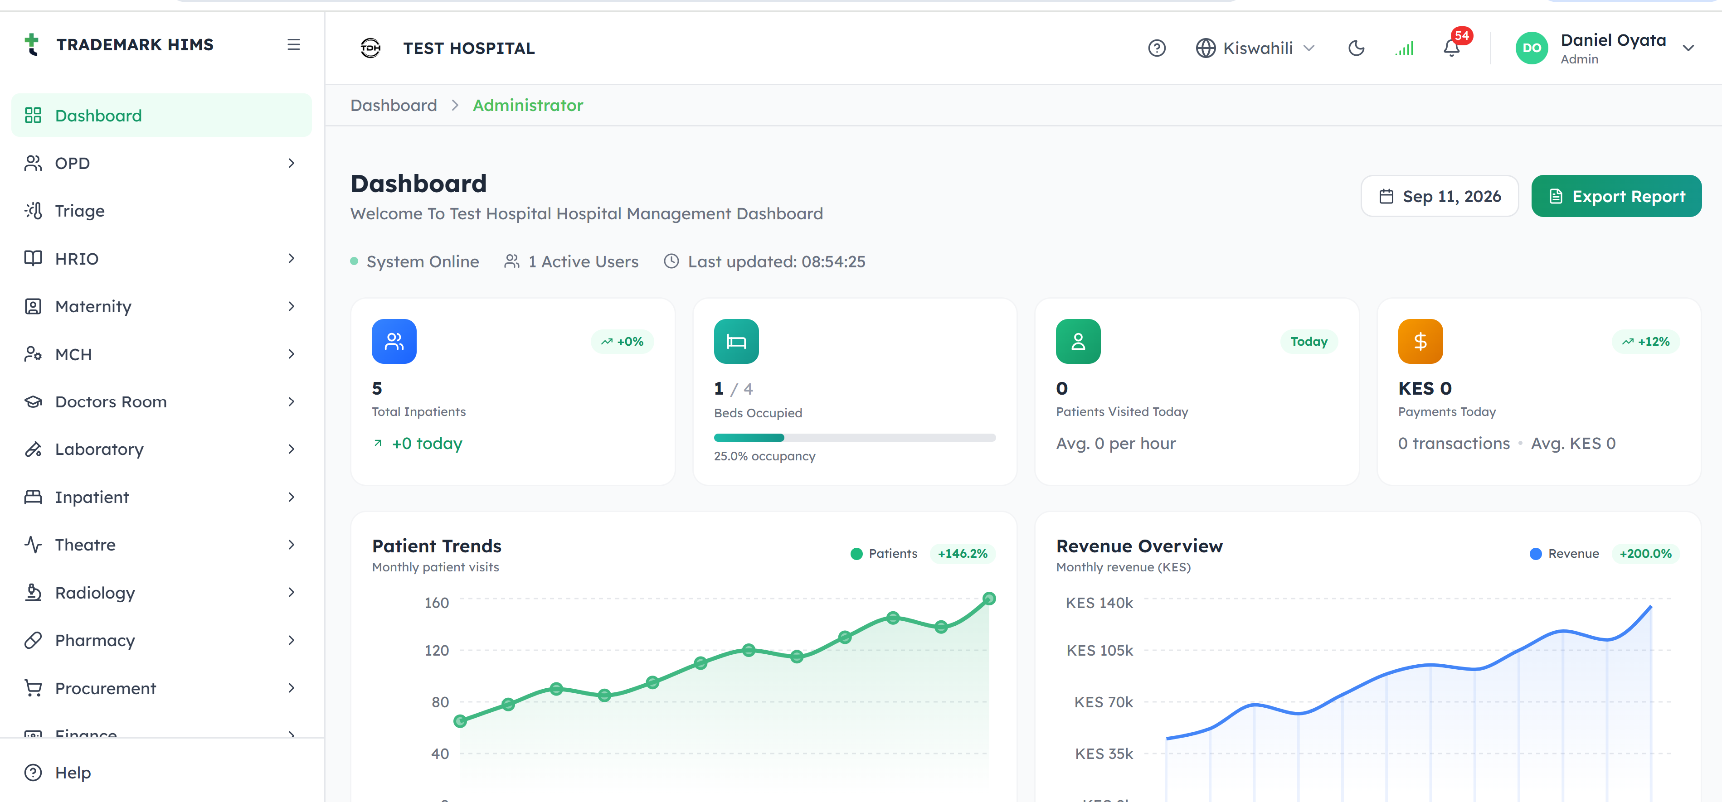Click the Pharmacy pill icon in sidebar
Screen dimensions: 1722x802
(x=33, y=640)
